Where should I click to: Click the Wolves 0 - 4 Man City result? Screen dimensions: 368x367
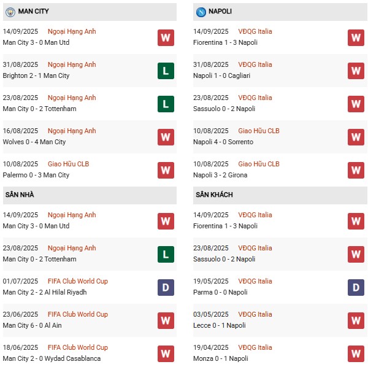coord(34,142)
